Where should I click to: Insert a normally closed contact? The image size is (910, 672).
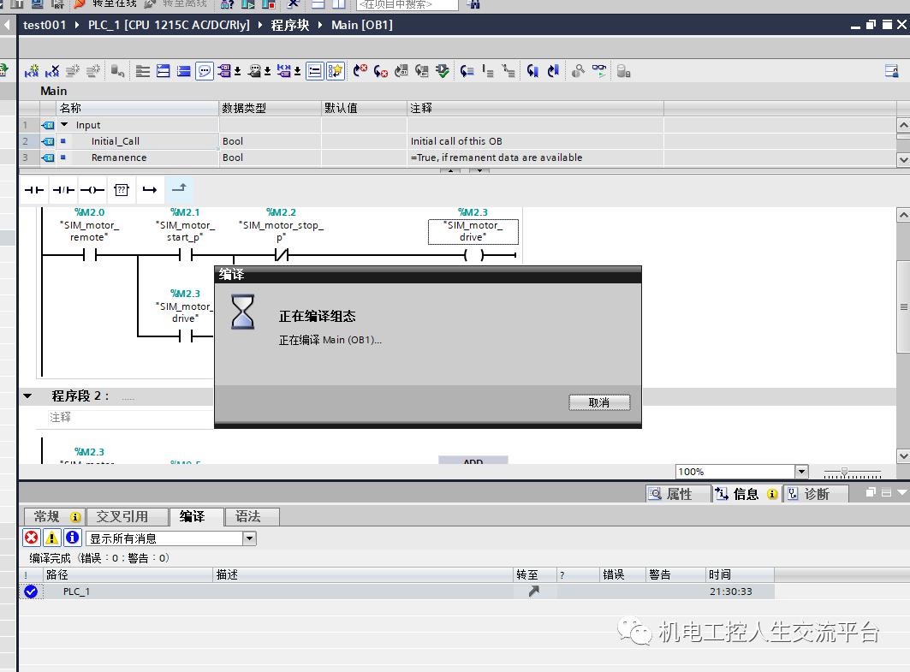(62, 190)
